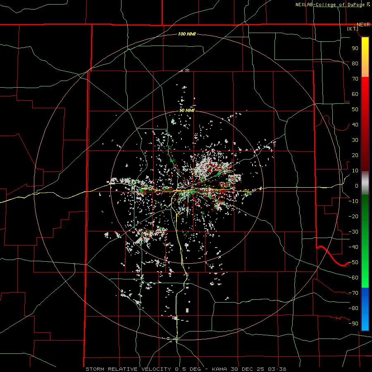Image resolution: width=372 pixels, height=372 pixels.
Task: Click the 03:38 timestamp
Action: [x=277, y=369]
